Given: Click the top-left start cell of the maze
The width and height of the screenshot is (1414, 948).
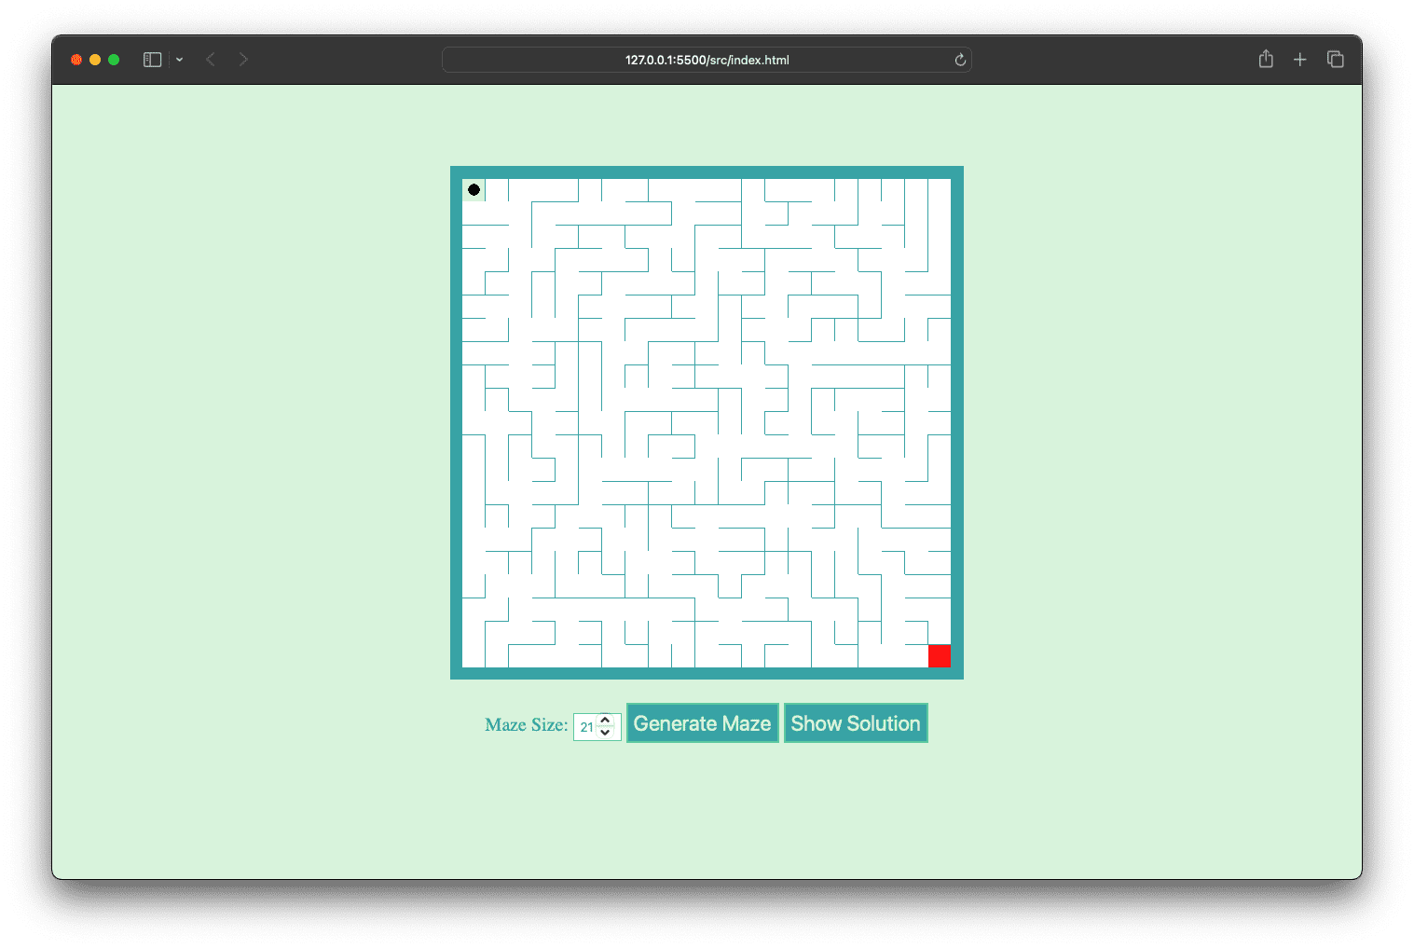Looking at the screenshot, I should pos(474,189).
